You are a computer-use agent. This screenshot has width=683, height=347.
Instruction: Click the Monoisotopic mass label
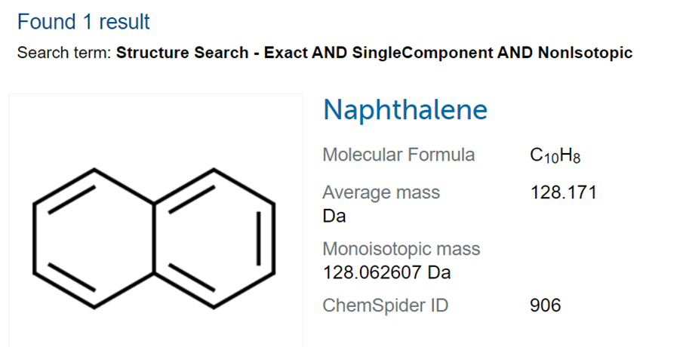tap(401, 249)
